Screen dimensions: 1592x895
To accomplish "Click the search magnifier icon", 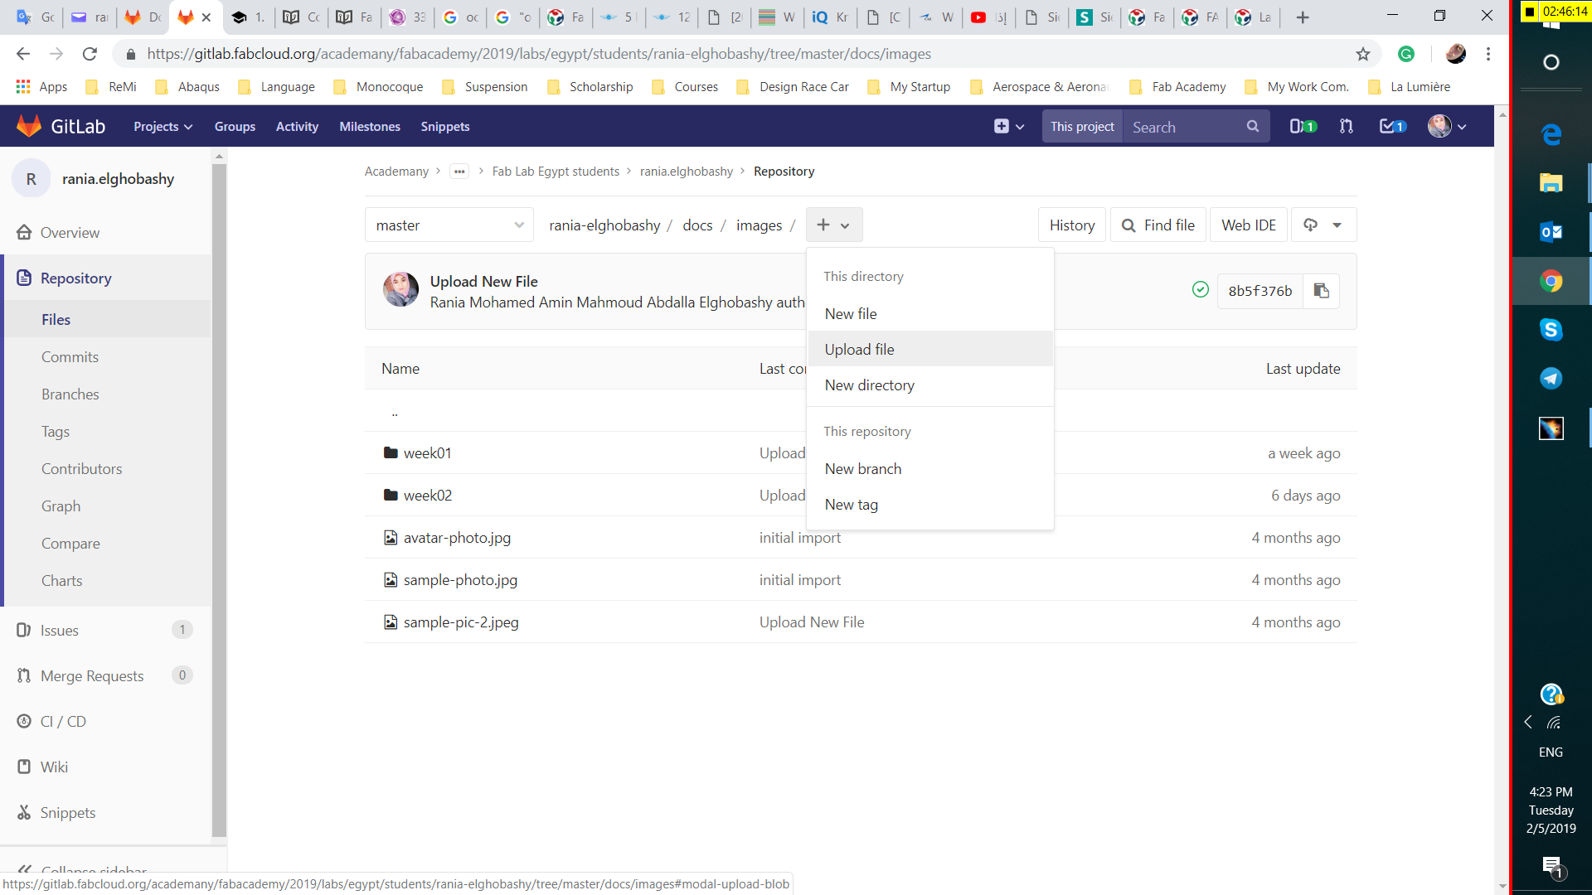I will point(1252,126).
